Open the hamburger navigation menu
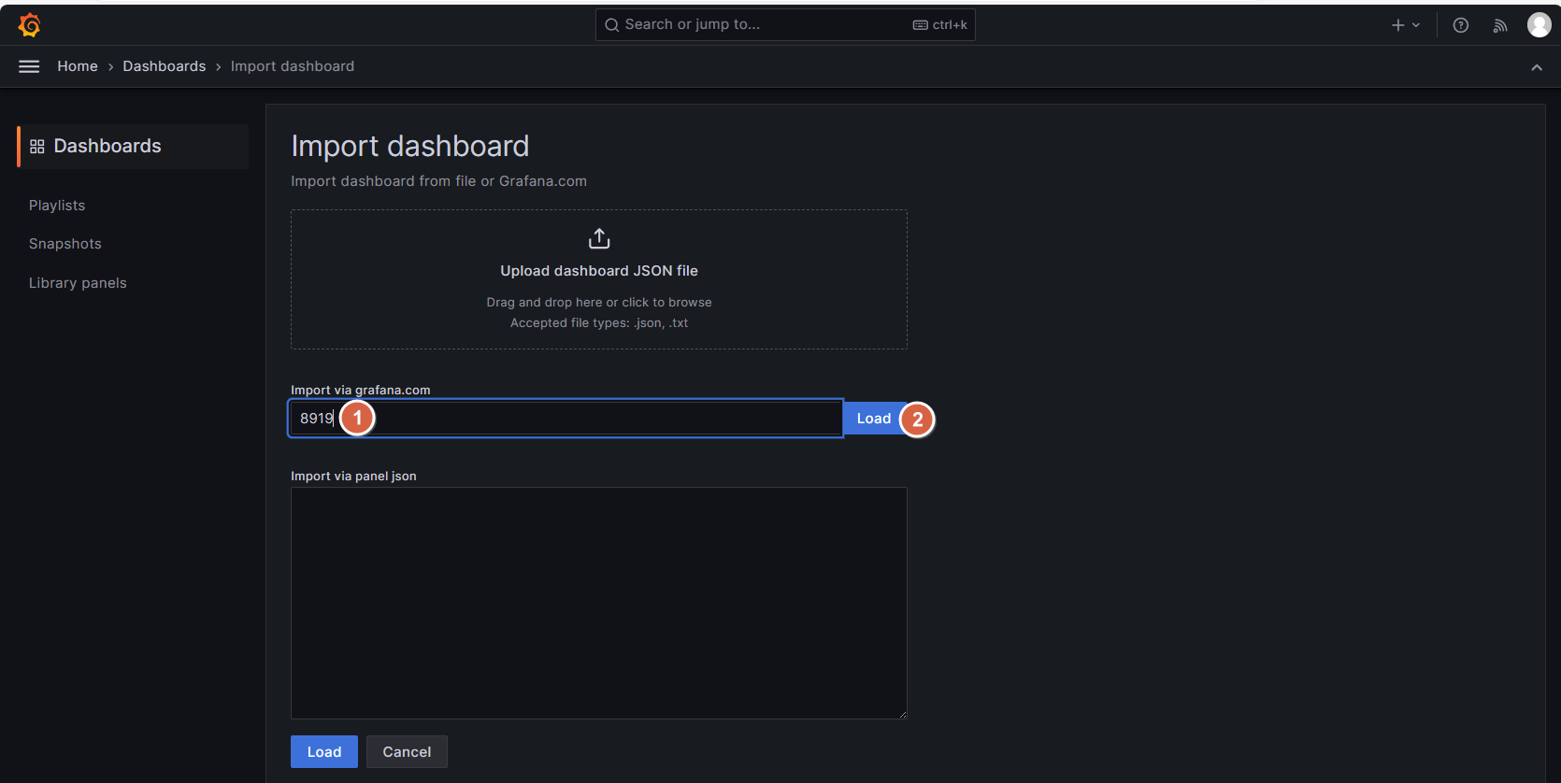The height and width of the screenshot is (783, 1561). [x=29, y=66]
